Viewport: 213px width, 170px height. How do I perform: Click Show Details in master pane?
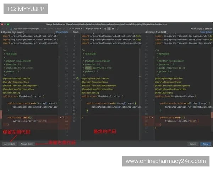pos(62,32)
